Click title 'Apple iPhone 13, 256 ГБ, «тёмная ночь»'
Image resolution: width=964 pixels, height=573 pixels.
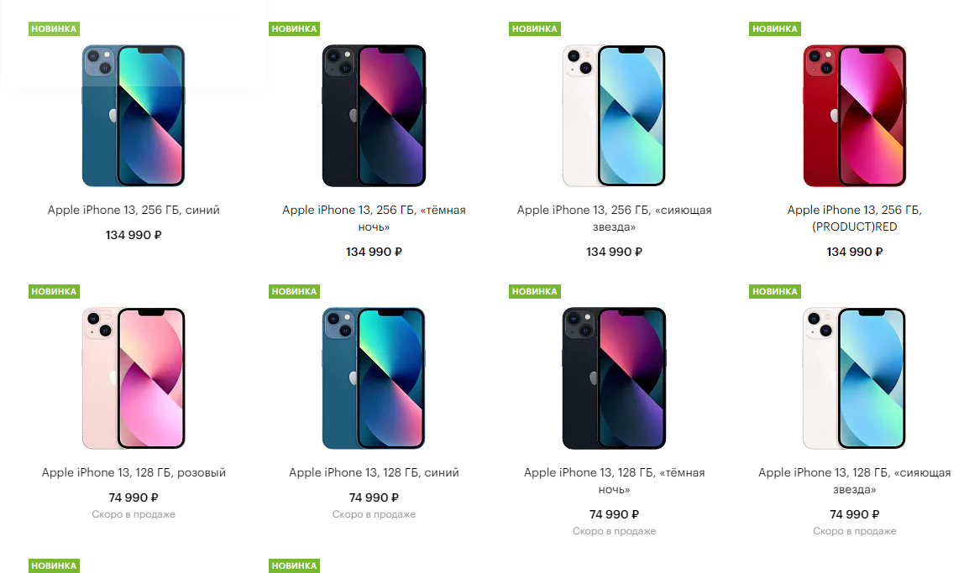[374, 218]
